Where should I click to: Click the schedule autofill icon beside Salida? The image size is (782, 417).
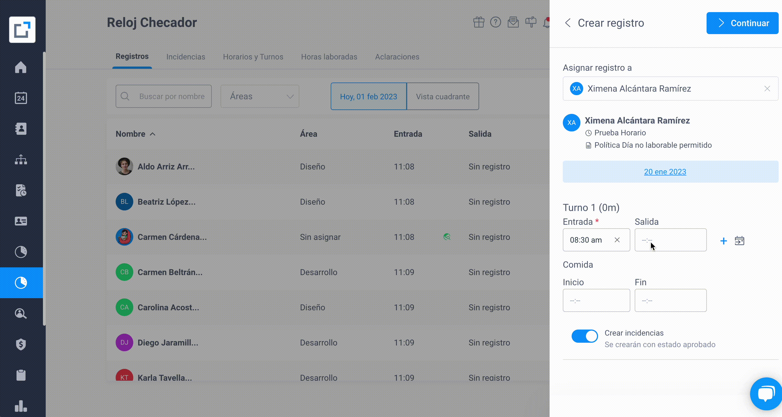coord(740,241)
